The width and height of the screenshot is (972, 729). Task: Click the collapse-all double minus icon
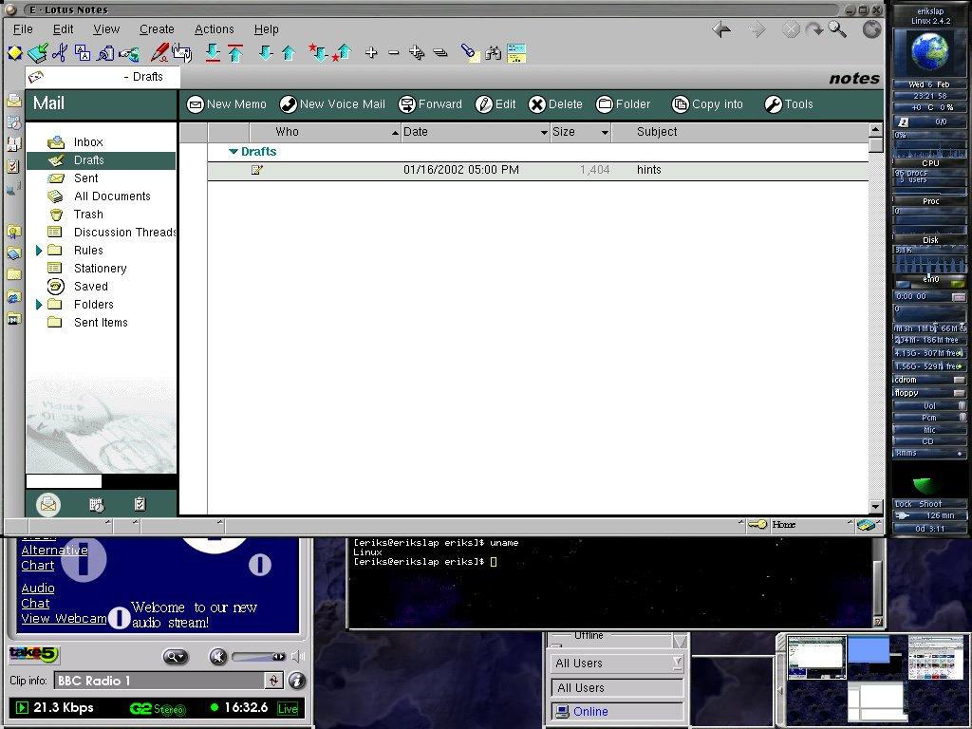pyautogui.click(x=440, y=53)
